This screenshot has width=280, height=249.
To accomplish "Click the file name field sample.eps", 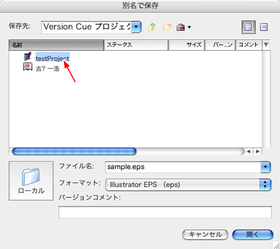I will point(183,167).
